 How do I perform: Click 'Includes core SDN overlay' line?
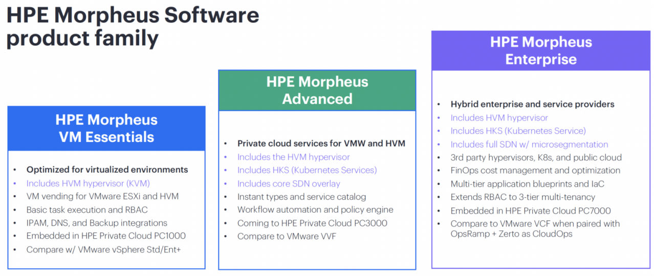(289, 183)
